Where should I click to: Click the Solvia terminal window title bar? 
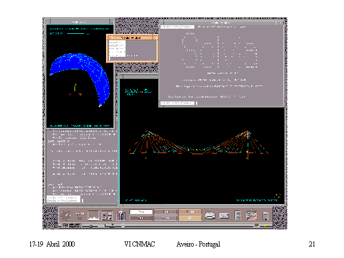coord(221,23)
